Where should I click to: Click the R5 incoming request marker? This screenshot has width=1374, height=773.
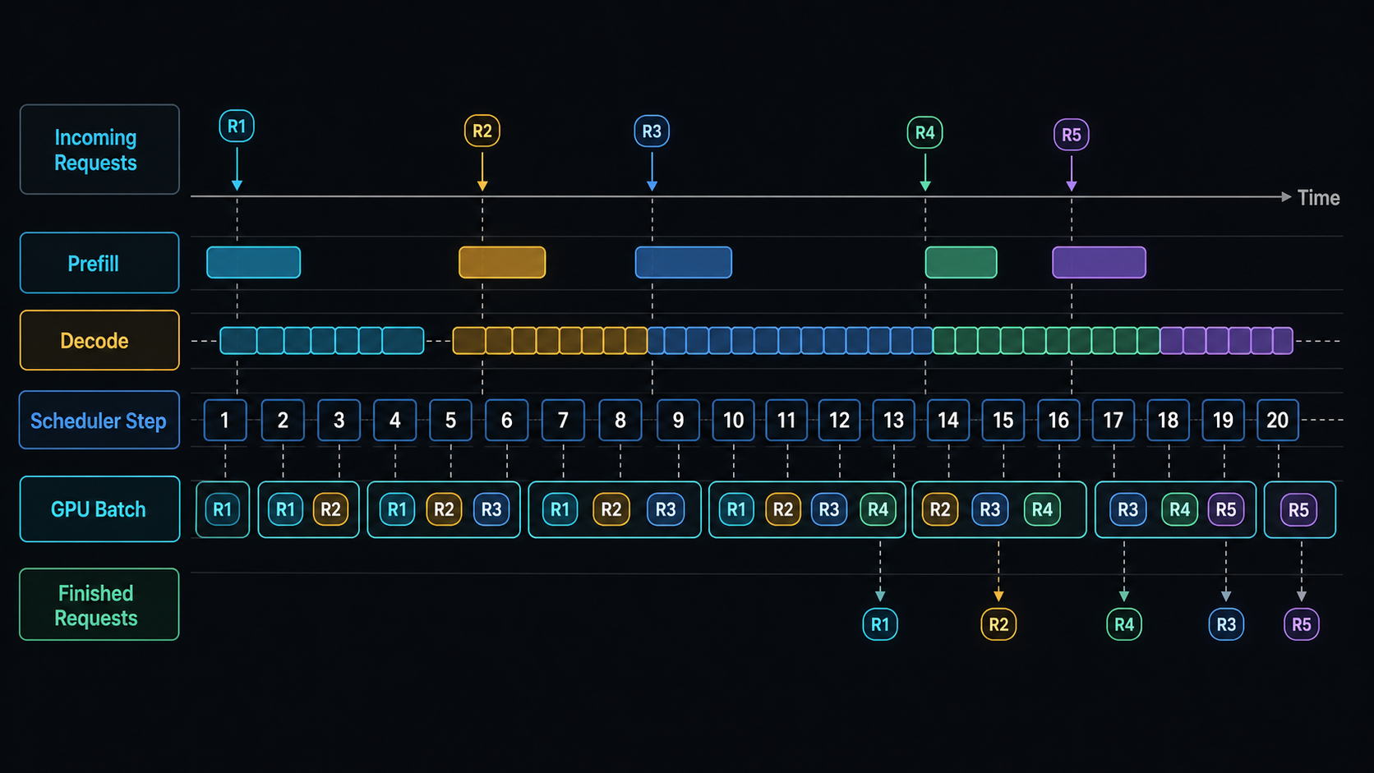click(1072, 135)
